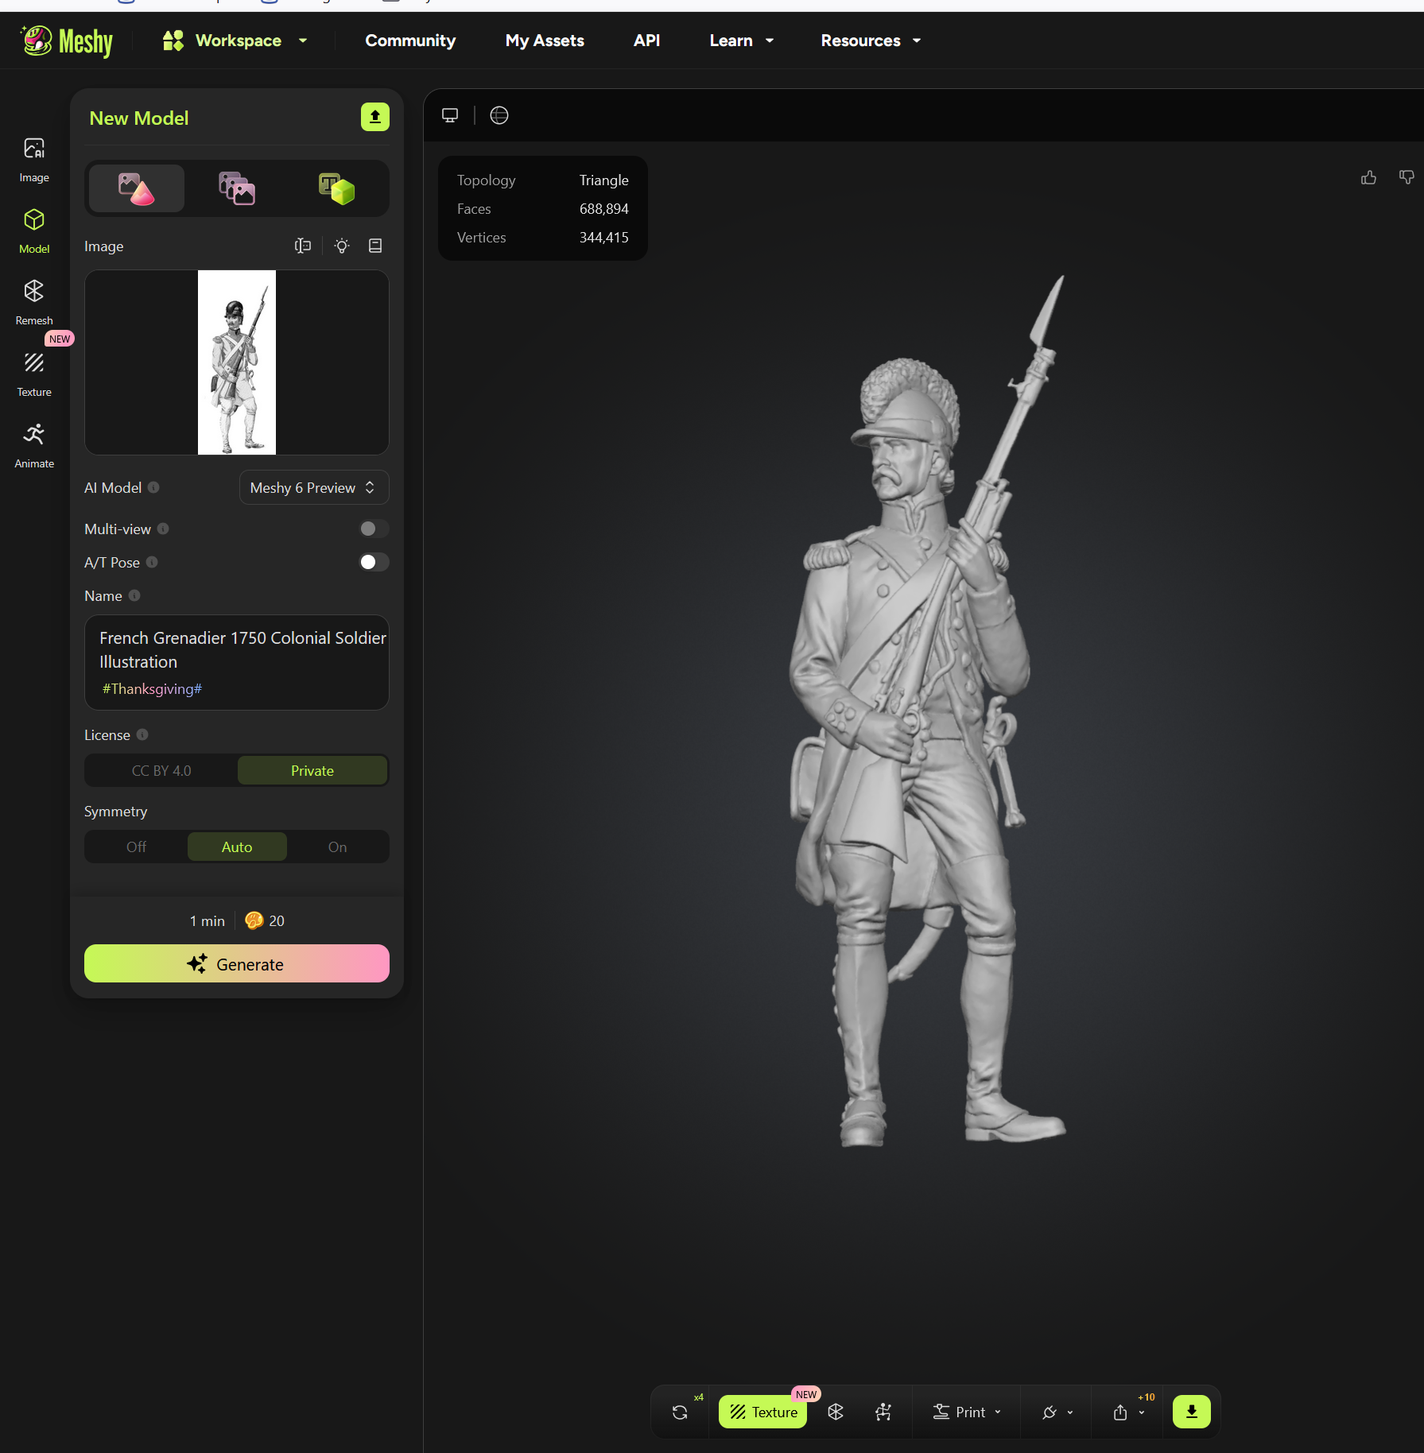
Task: Click the model Name text field
Action: (x=236, y=650)
